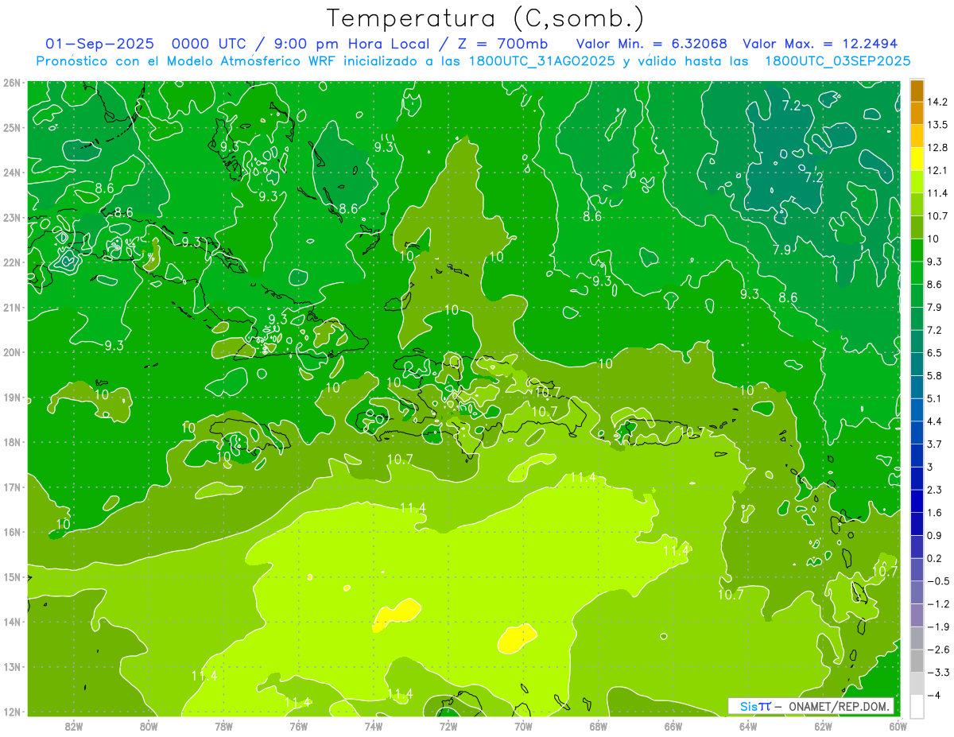
Task: Select the "13N" latitude axis label
Action: click(x=11, y=667)
